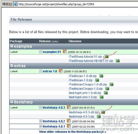
Task: Open the iTextSharp.tutorial.01.zip link
Action: click(x=85, y=57)
